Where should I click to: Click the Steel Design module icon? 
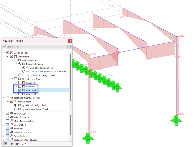point(4,47)
